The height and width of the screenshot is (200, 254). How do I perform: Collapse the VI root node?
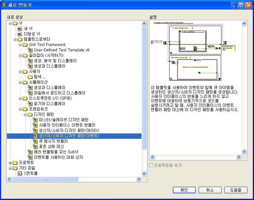coord(10,23)
